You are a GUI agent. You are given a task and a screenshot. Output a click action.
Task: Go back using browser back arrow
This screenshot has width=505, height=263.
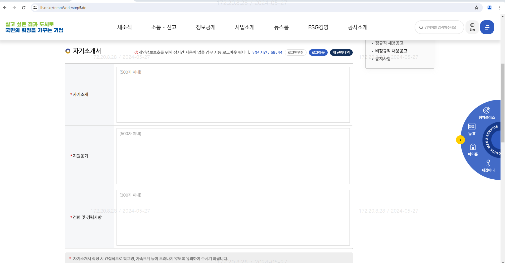[5, 8]
